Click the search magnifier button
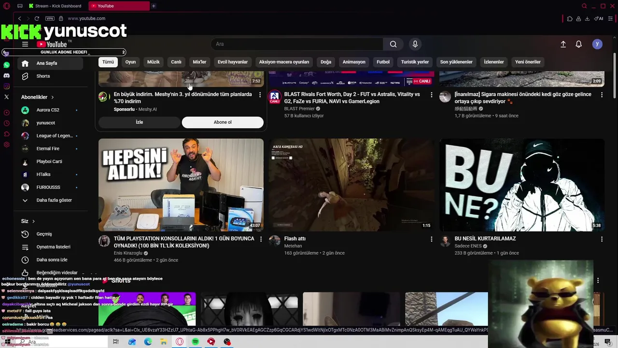This screenshot has width=618, height=348. (393, 44)
